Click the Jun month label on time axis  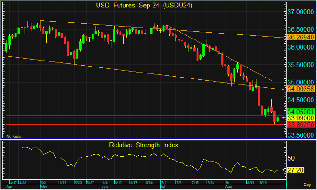click(105, 187)
